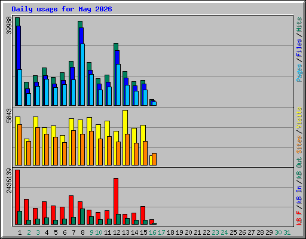
Task: Click day 2 on the x-axis
Action: 29,232
